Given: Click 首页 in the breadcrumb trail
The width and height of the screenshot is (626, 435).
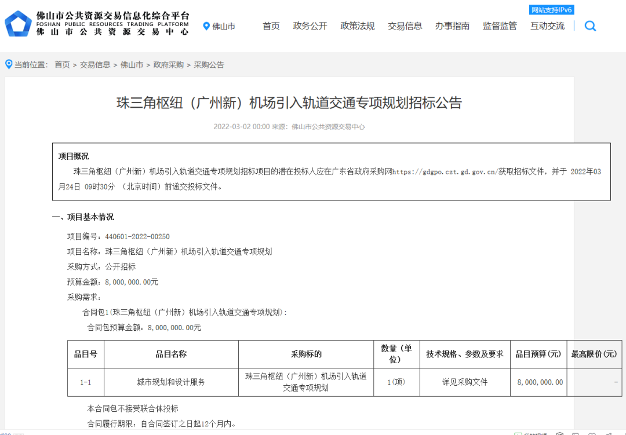Looking at the screenshot, I should (x=62, y=65).
